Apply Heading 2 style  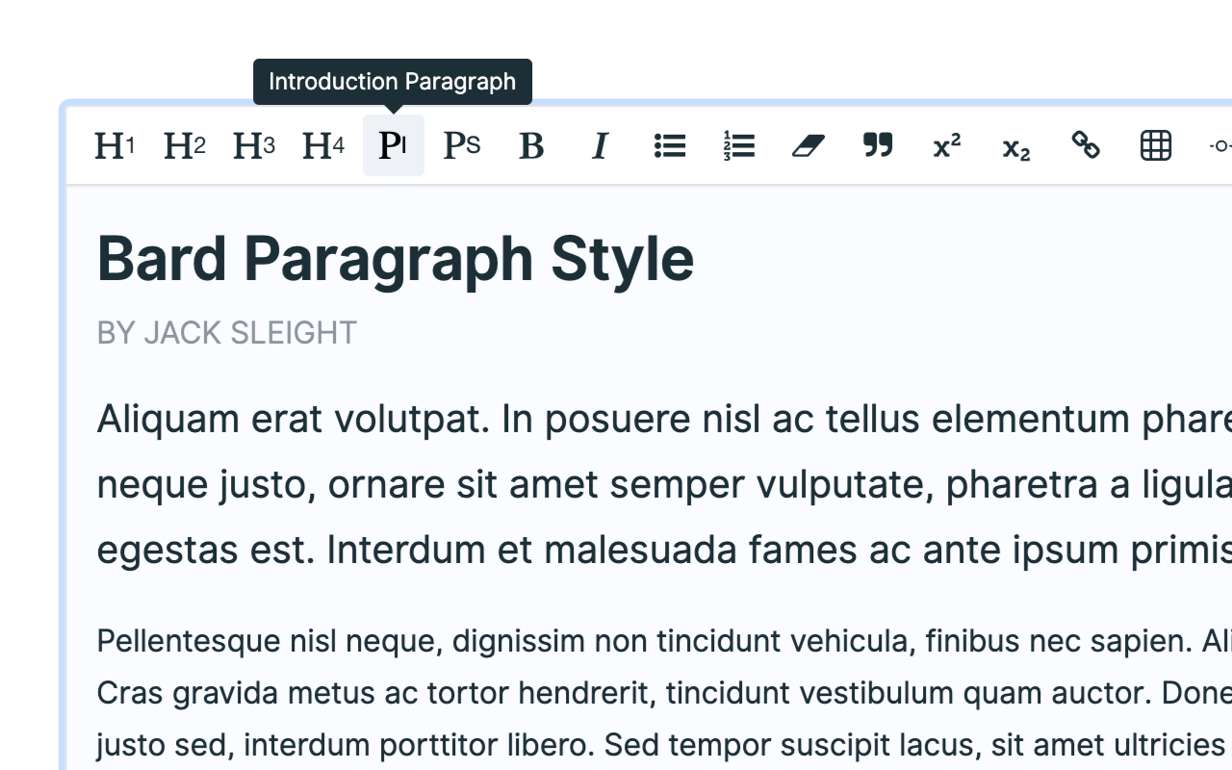[x=185, y=145]
